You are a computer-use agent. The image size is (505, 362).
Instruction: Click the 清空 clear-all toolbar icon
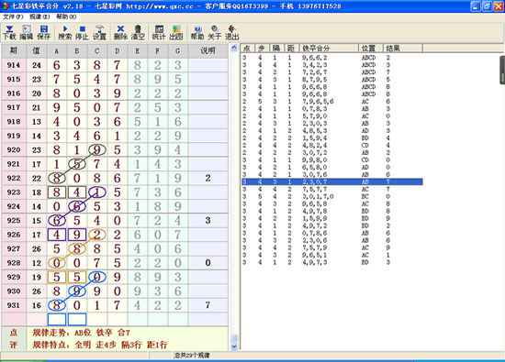[138, 33]
